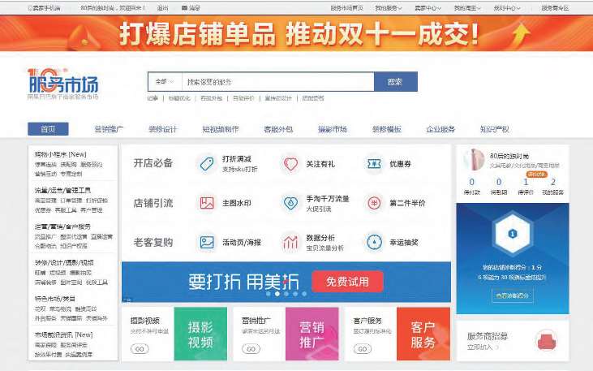
Task: Open the 装修设计 navigation tab
Action: (162, 129)
